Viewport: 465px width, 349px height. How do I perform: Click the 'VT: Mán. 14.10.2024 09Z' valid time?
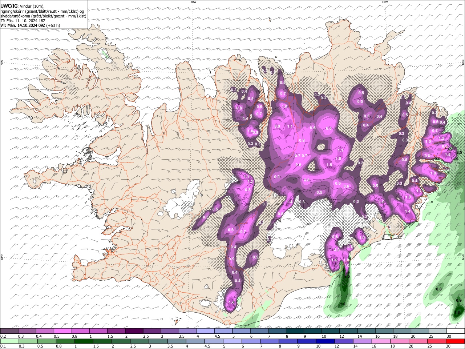pyautogui.click(x=23, y=25)
